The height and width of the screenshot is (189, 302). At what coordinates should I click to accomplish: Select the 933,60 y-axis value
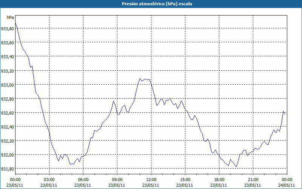(7, 43)
